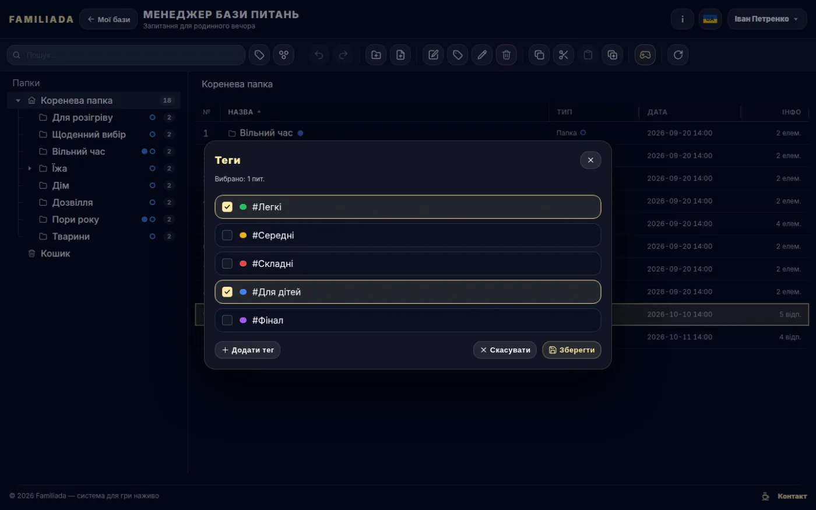Enable the #Фінал tag checkbox
816x510 pixels.
click(x=227, y=321)
